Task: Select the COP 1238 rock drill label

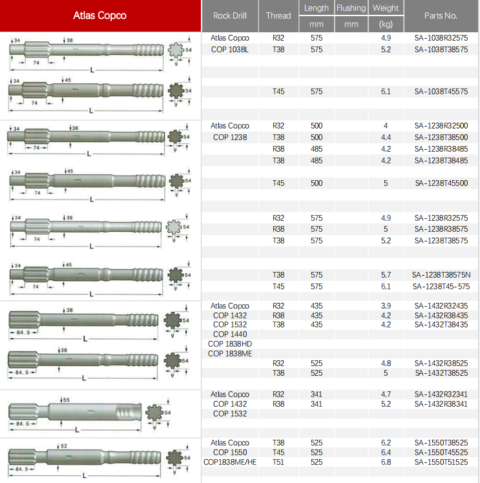Action: 230,138
